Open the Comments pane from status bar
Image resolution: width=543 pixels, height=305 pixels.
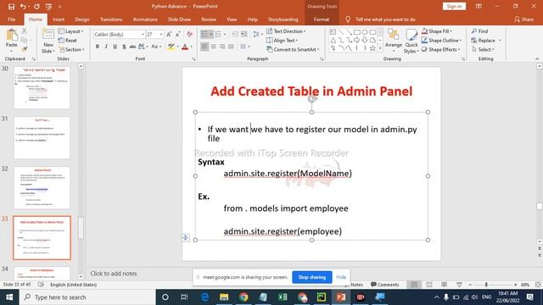point(384,285)
